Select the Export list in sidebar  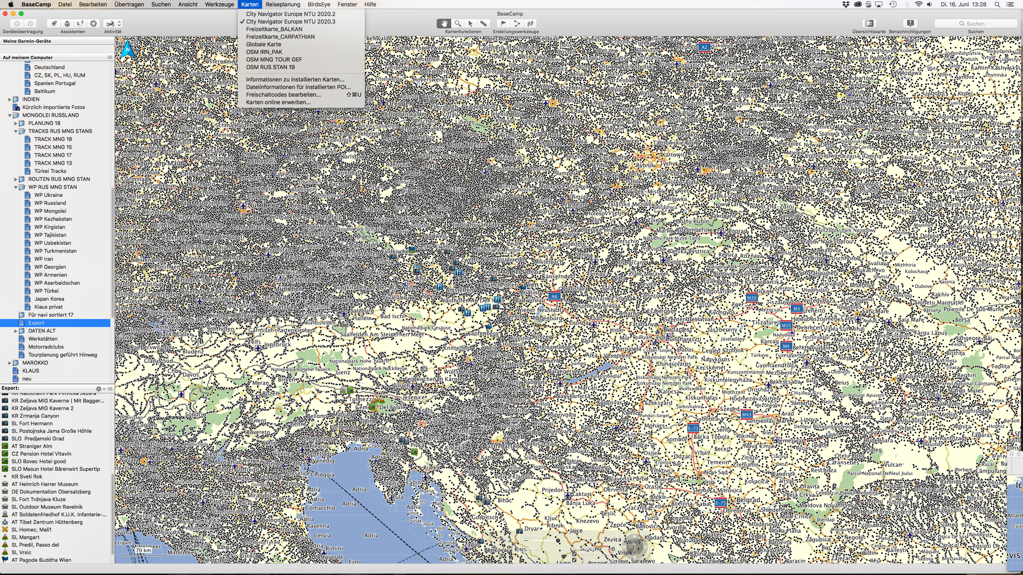[x=55, y=323]
